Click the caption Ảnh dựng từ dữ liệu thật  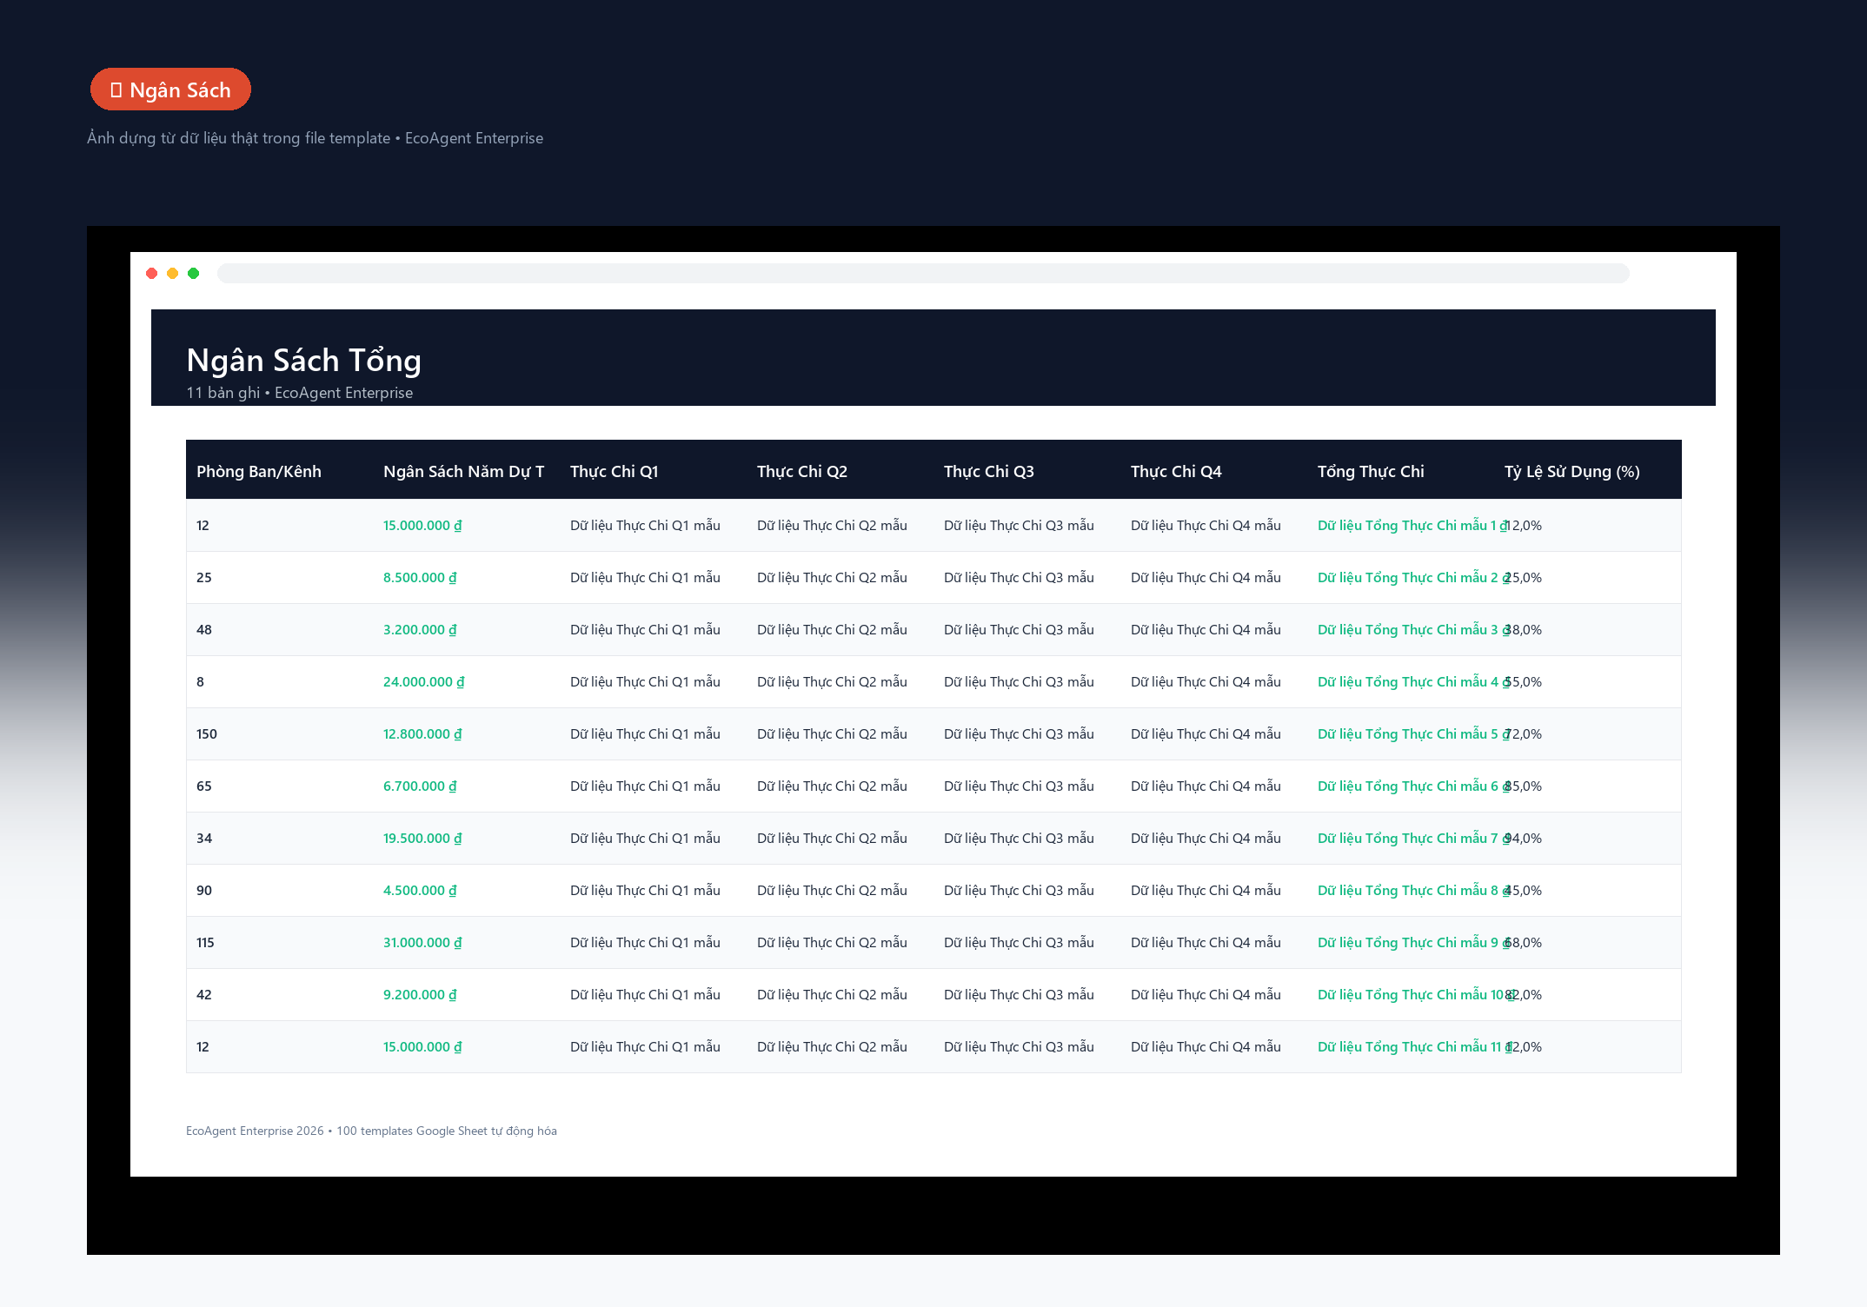coord(315,138)
